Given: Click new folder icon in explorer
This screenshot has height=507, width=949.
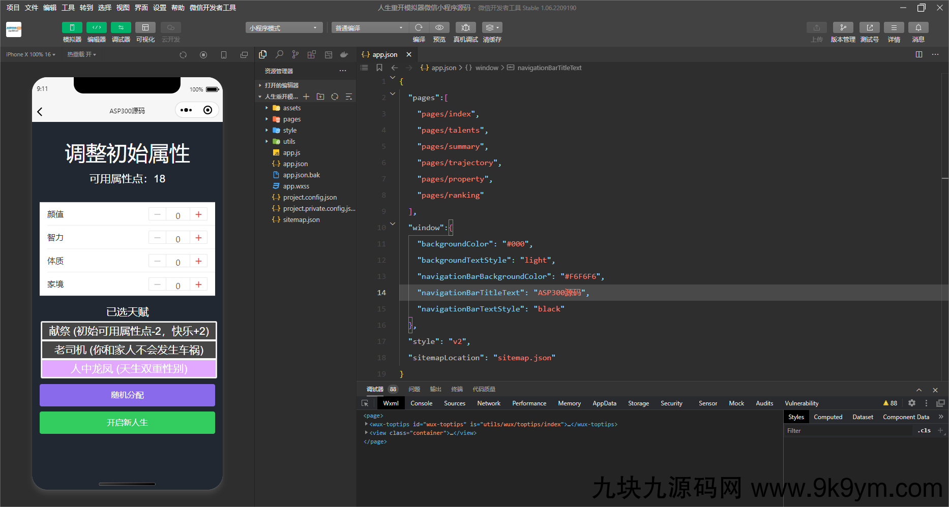Looking at the screenshot, I should pyautogui.click(x=320, y=97).
